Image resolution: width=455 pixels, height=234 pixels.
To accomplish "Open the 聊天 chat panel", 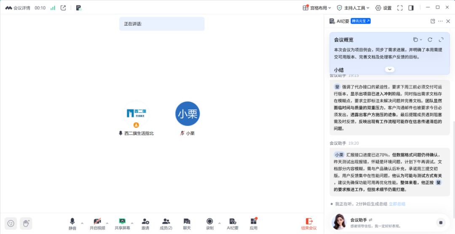I will (x=187, y=224).
